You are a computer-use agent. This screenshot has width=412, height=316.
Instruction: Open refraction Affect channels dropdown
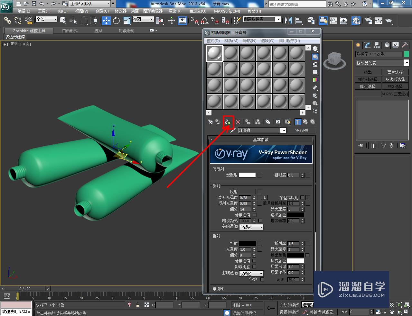(x=251, y=273)
